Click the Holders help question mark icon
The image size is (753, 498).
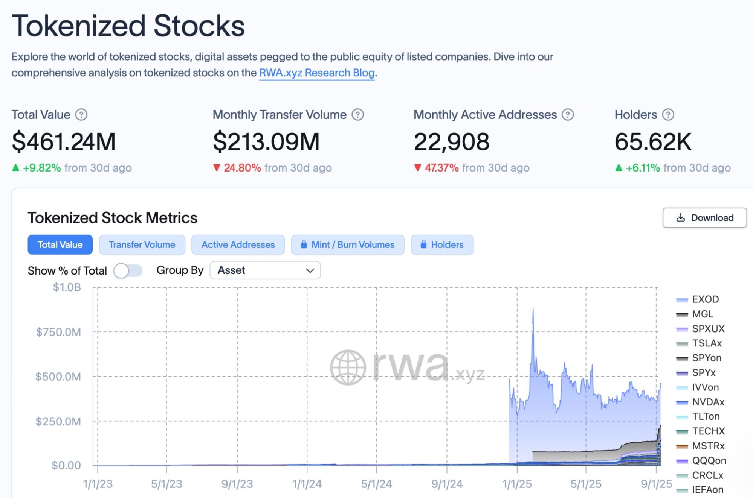[668, 115]
